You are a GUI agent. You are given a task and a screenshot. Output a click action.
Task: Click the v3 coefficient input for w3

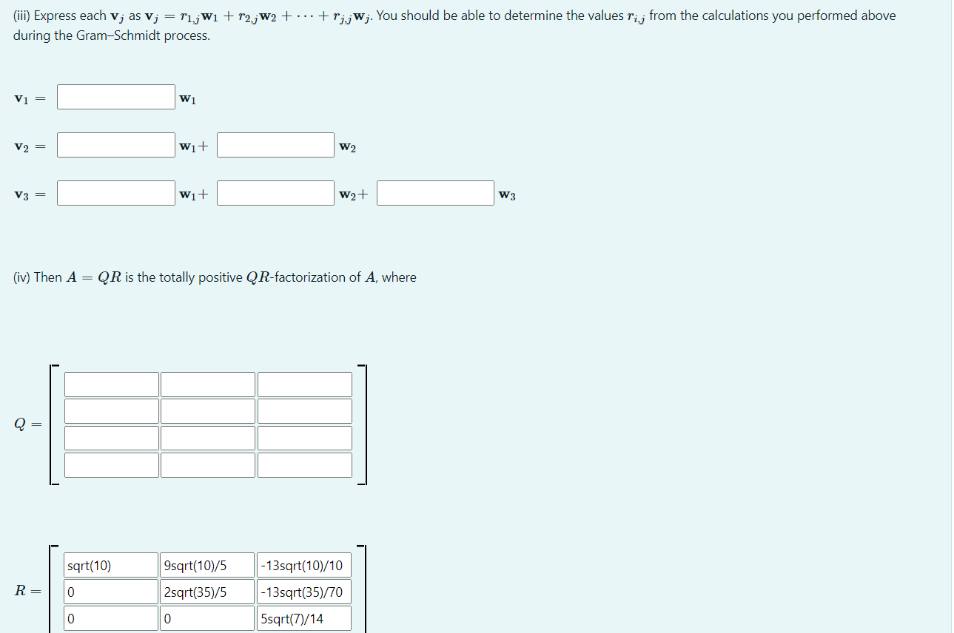[436, 193]
